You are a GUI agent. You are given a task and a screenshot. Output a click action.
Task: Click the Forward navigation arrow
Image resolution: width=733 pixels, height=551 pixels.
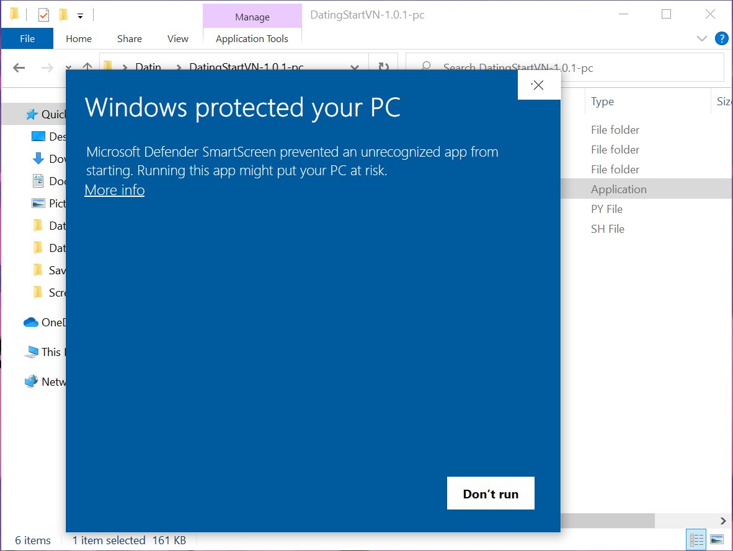pos(47,67)
